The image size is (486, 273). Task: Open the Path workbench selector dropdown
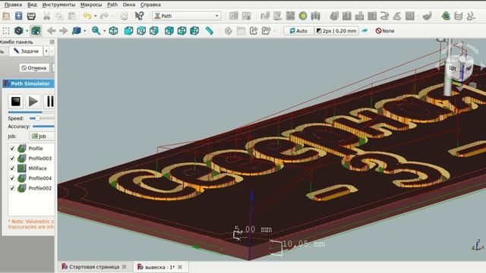coord(187,16)
